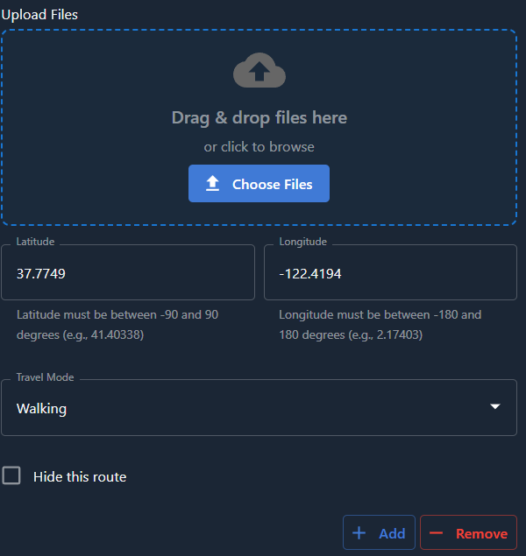Screen dimensions: 526x556
Task: Click the Add button label
Action: pos(391,533)
